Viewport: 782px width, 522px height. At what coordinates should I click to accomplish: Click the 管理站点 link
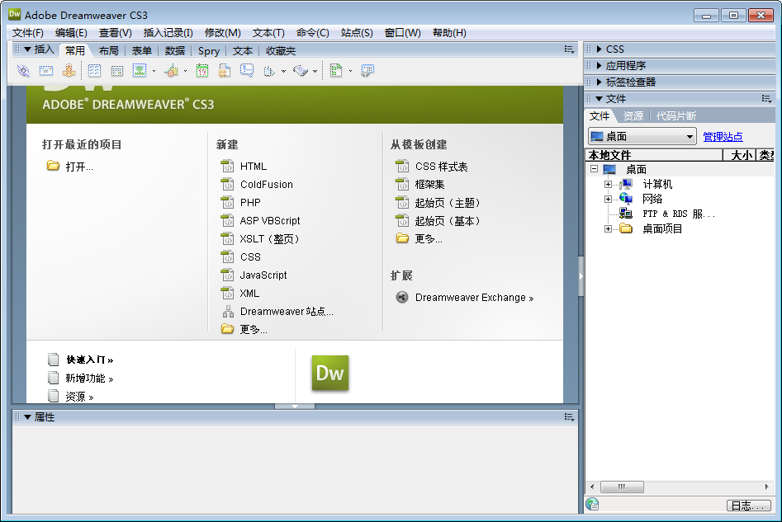coord(723,136)
